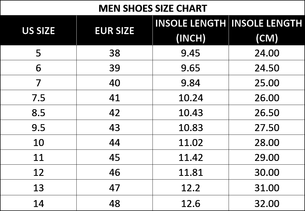Click the EUR size 39 cell
The width and height of the screenshot is (305, 211).
pos(114,68)
